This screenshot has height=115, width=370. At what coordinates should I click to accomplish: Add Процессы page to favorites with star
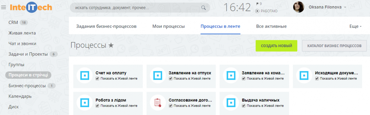[x=111, y=46]
